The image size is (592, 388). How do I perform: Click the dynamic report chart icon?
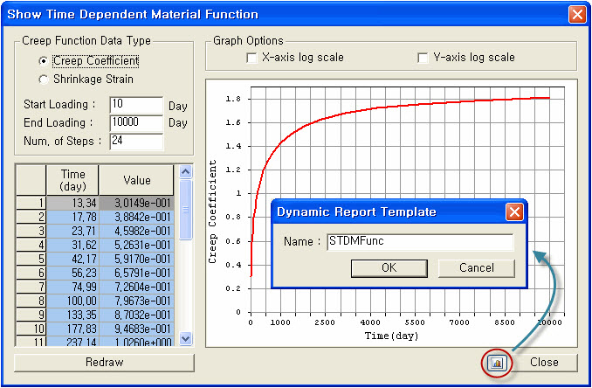coord(497,363)
